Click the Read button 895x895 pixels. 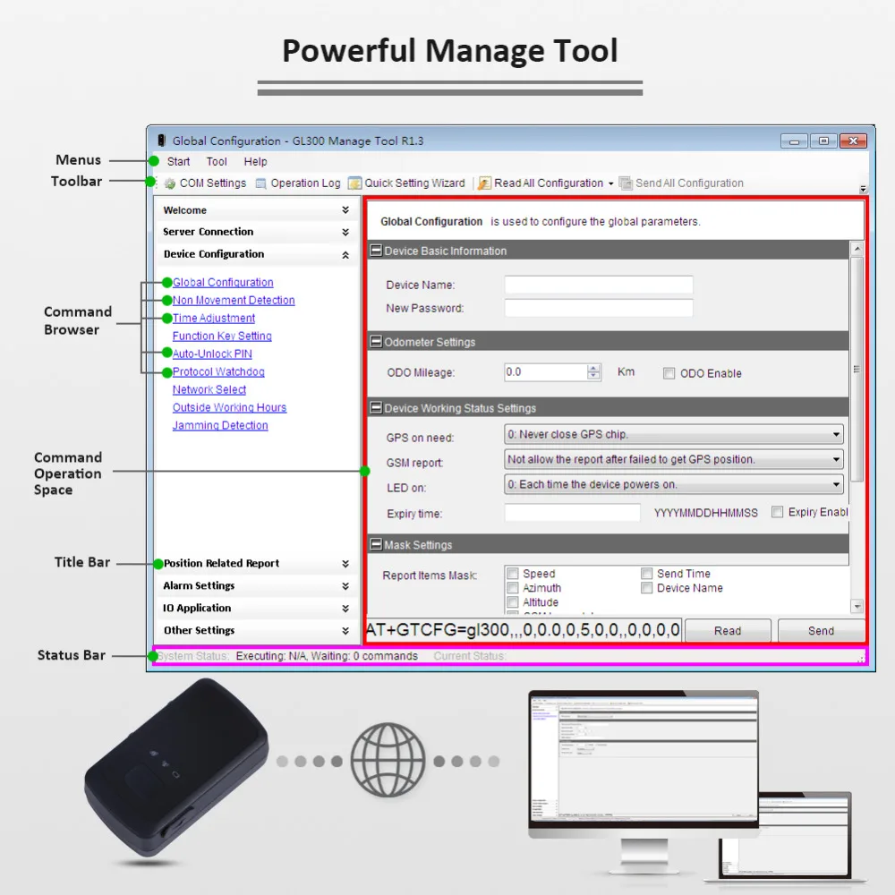728,631
